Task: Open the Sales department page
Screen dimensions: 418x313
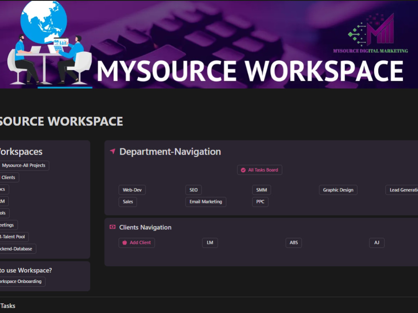Action: coord(127,202)
